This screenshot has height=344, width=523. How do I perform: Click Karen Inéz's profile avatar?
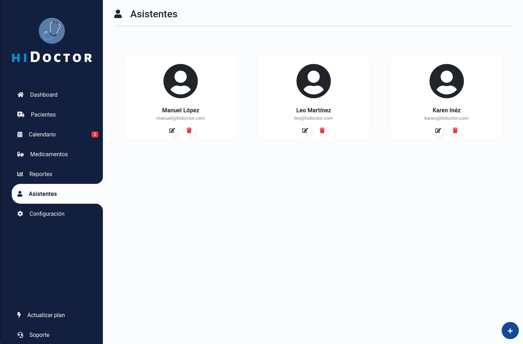446,81
